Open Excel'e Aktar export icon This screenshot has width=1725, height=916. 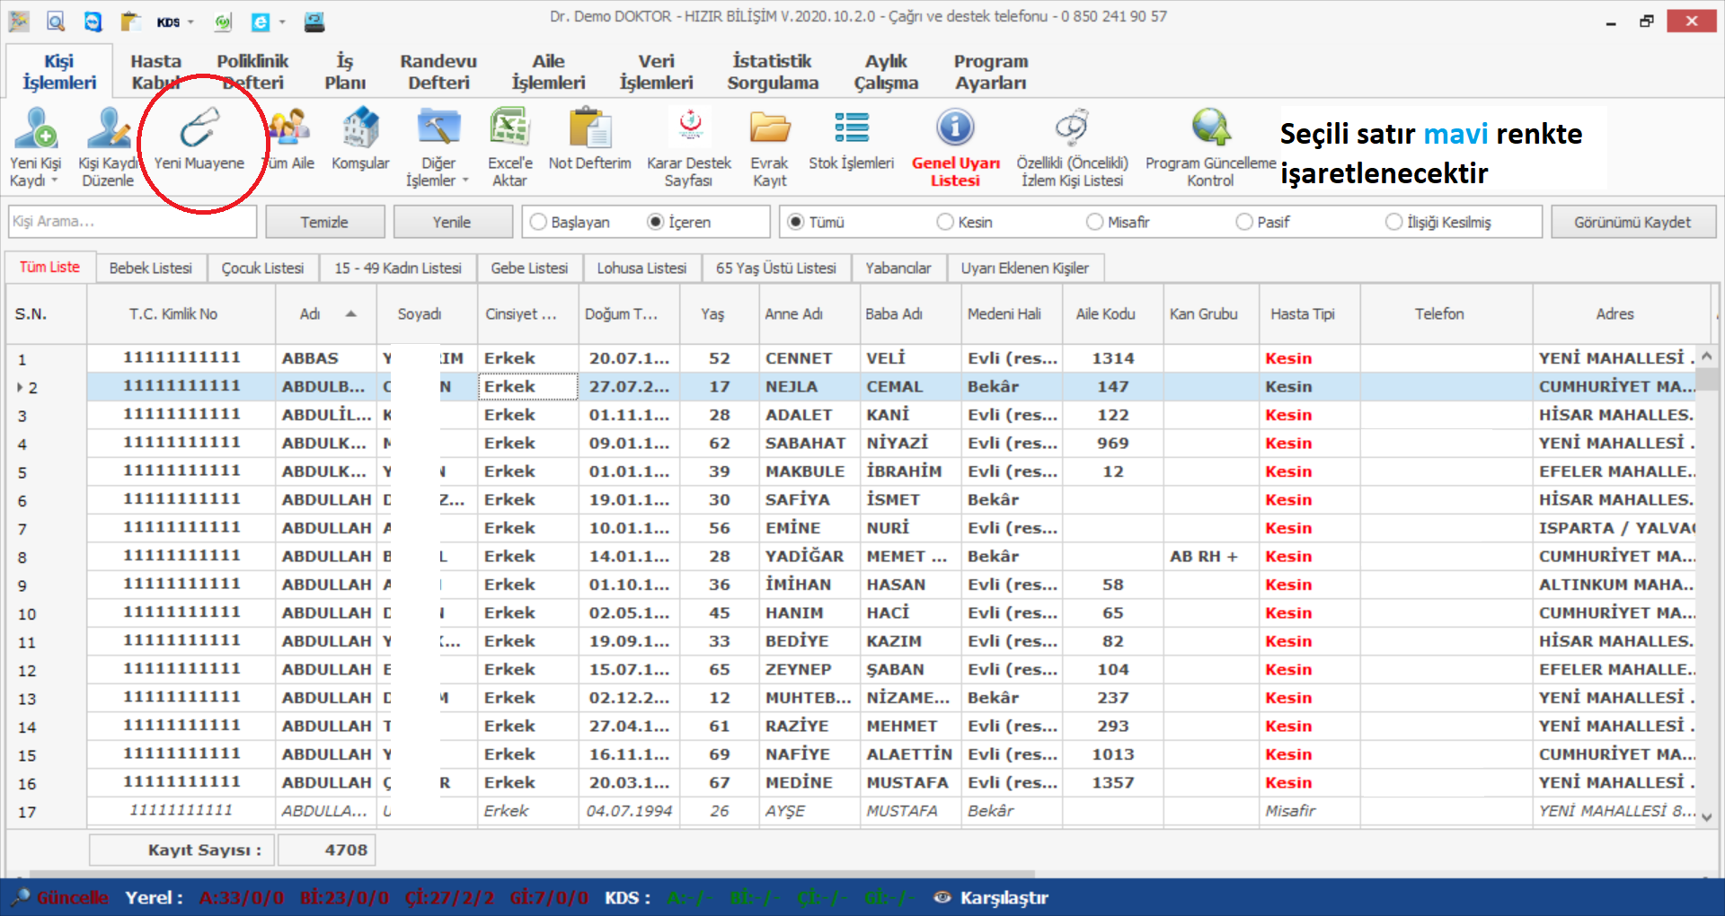point(509,128)
